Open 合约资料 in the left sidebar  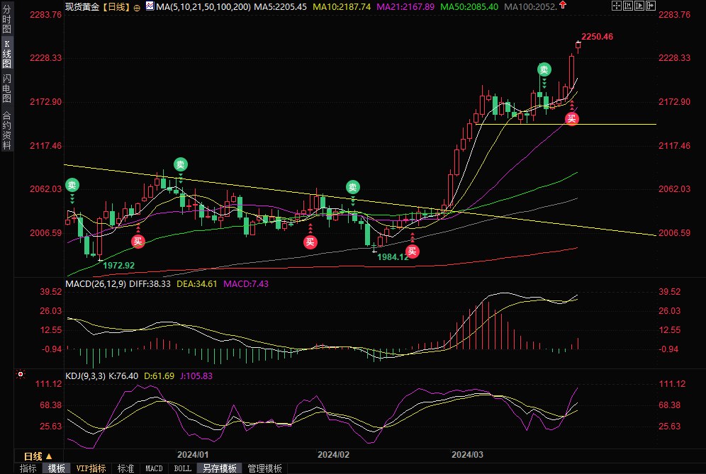click(x=6, y=130)
